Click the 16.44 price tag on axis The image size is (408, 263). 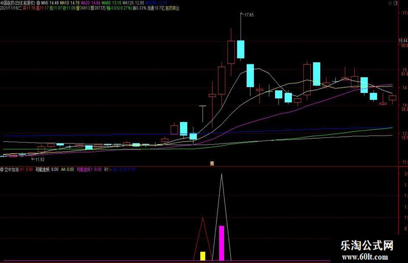click(403, 41)
